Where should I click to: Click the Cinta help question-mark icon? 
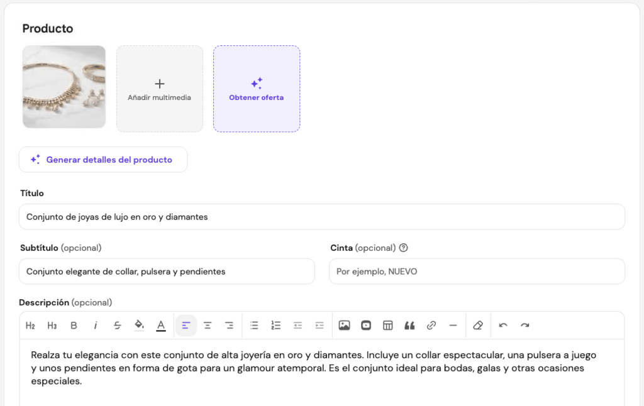pos(404,248)
